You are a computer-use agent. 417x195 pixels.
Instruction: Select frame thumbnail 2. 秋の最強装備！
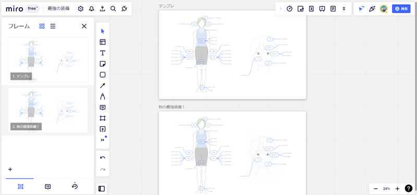click(x=48, y=110)
